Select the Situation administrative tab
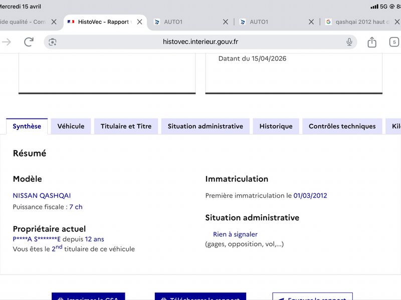The height and width of the screenshot is (300, 401). (206, 126)
